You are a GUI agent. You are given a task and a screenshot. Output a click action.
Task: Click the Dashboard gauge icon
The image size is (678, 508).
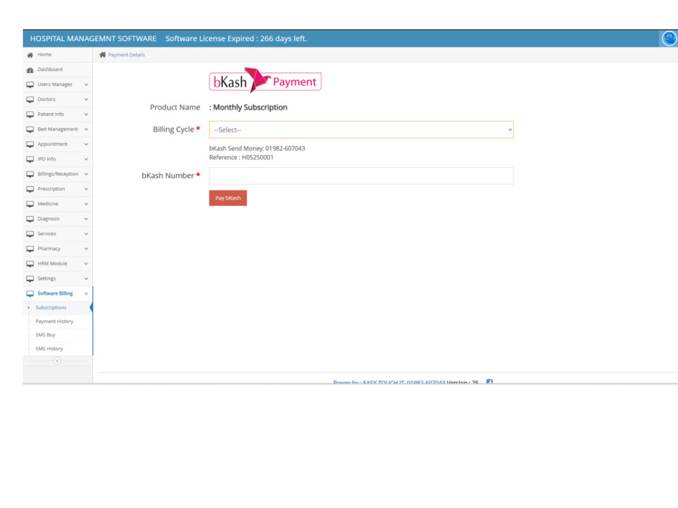click(30, 70)
